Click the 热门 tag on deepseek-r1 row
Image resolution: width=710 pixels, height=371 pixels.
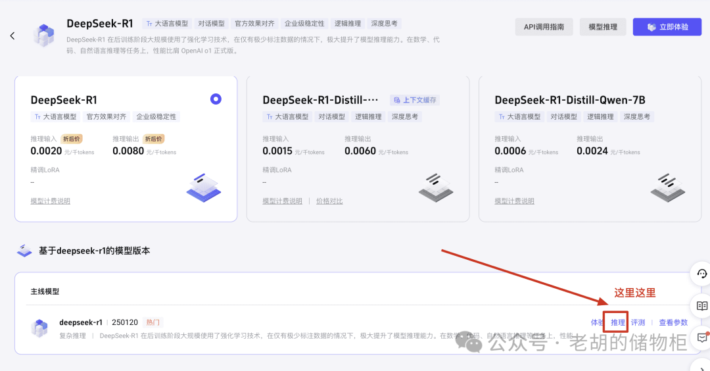coord(153,322)
